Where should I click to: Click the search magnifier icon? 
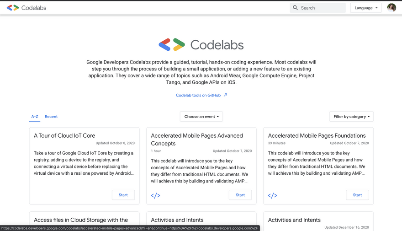point(296,8)
